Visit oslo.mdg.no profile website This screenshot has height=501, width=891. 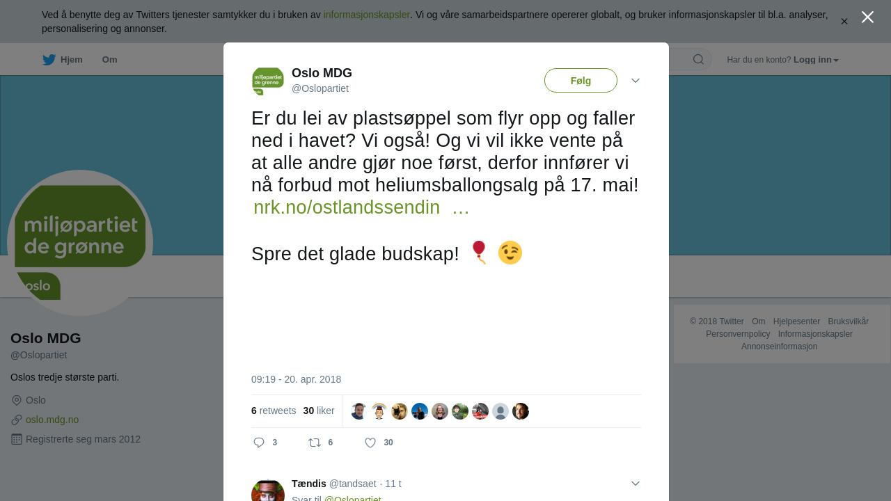click(x=52, y=420)
